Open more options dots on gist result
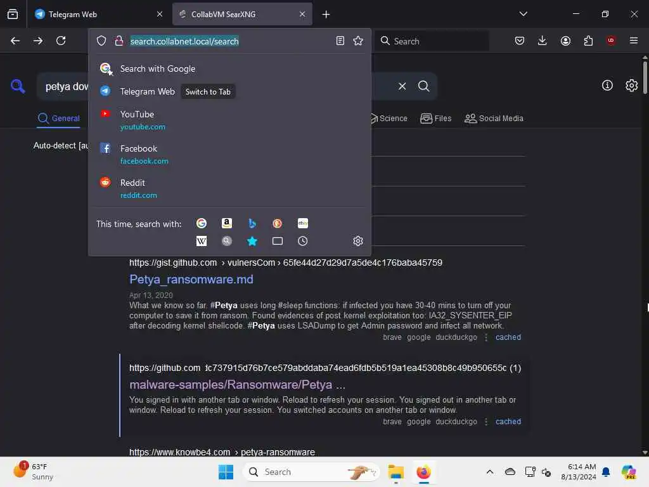 (x=486, y=337)
